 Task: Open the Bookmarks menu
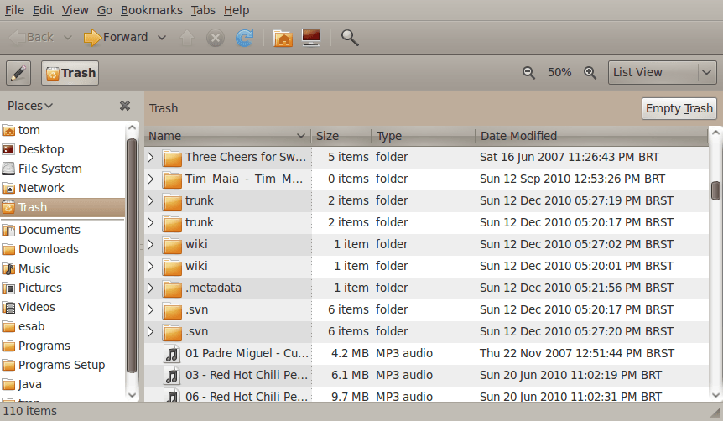point(151,10)
